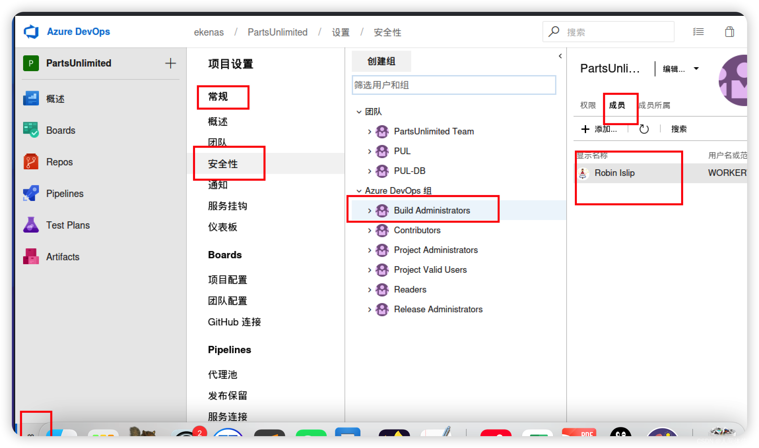759x448 pixels.
Task: Open the work items list icon in header
Action: point(698,32)
